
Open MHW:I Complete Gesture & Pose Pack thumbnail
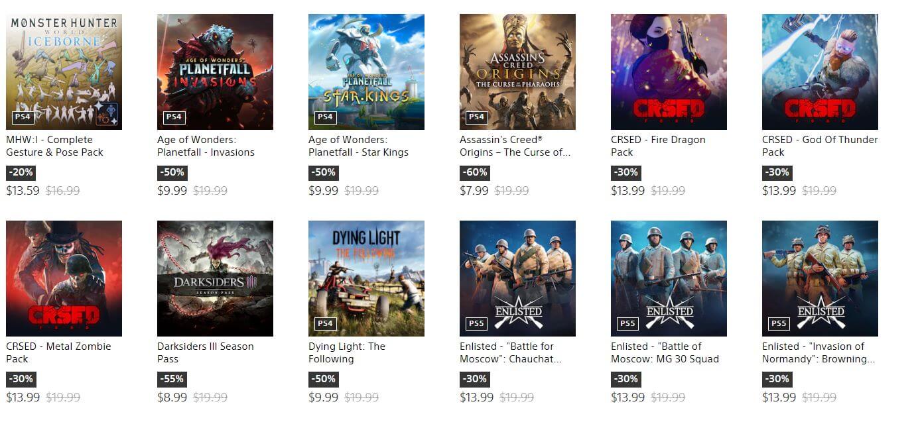point(64,72)
